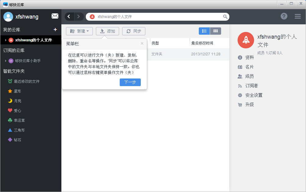Expand xfshwang的个人文件 tree arrow

pos(6,40)
